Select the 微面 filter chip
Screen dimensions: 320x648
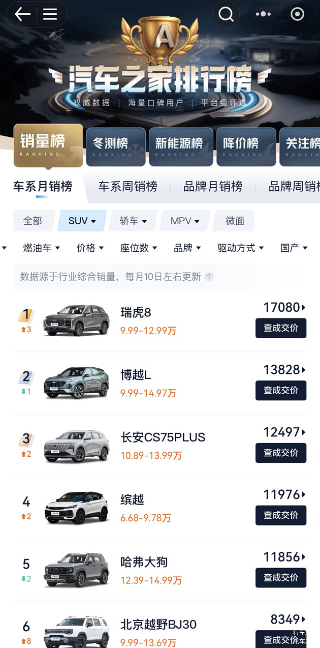pos(235,221)
